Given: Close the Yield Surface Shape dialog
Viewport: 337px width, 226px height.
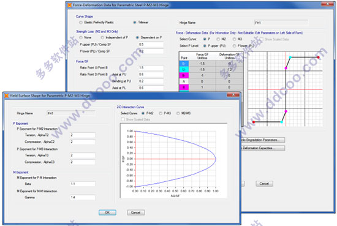Looking at the screenshot, I should (233, 95).
